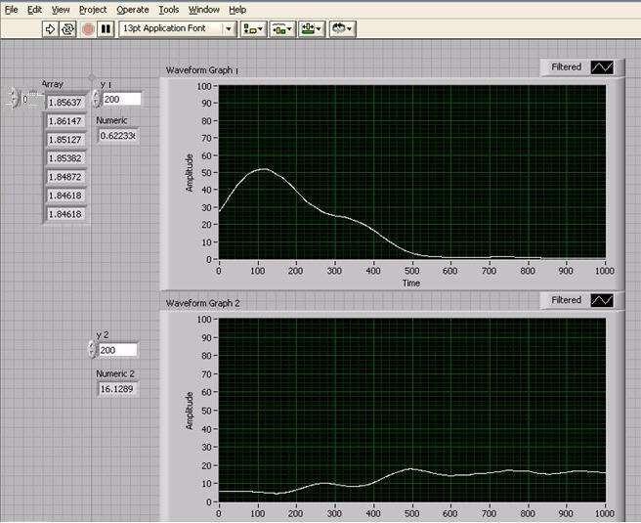Viewport: 641px width, 523px height.
Task: Click the Amplitude axis label of Graph 2
Action: click(x=190, y=411)
